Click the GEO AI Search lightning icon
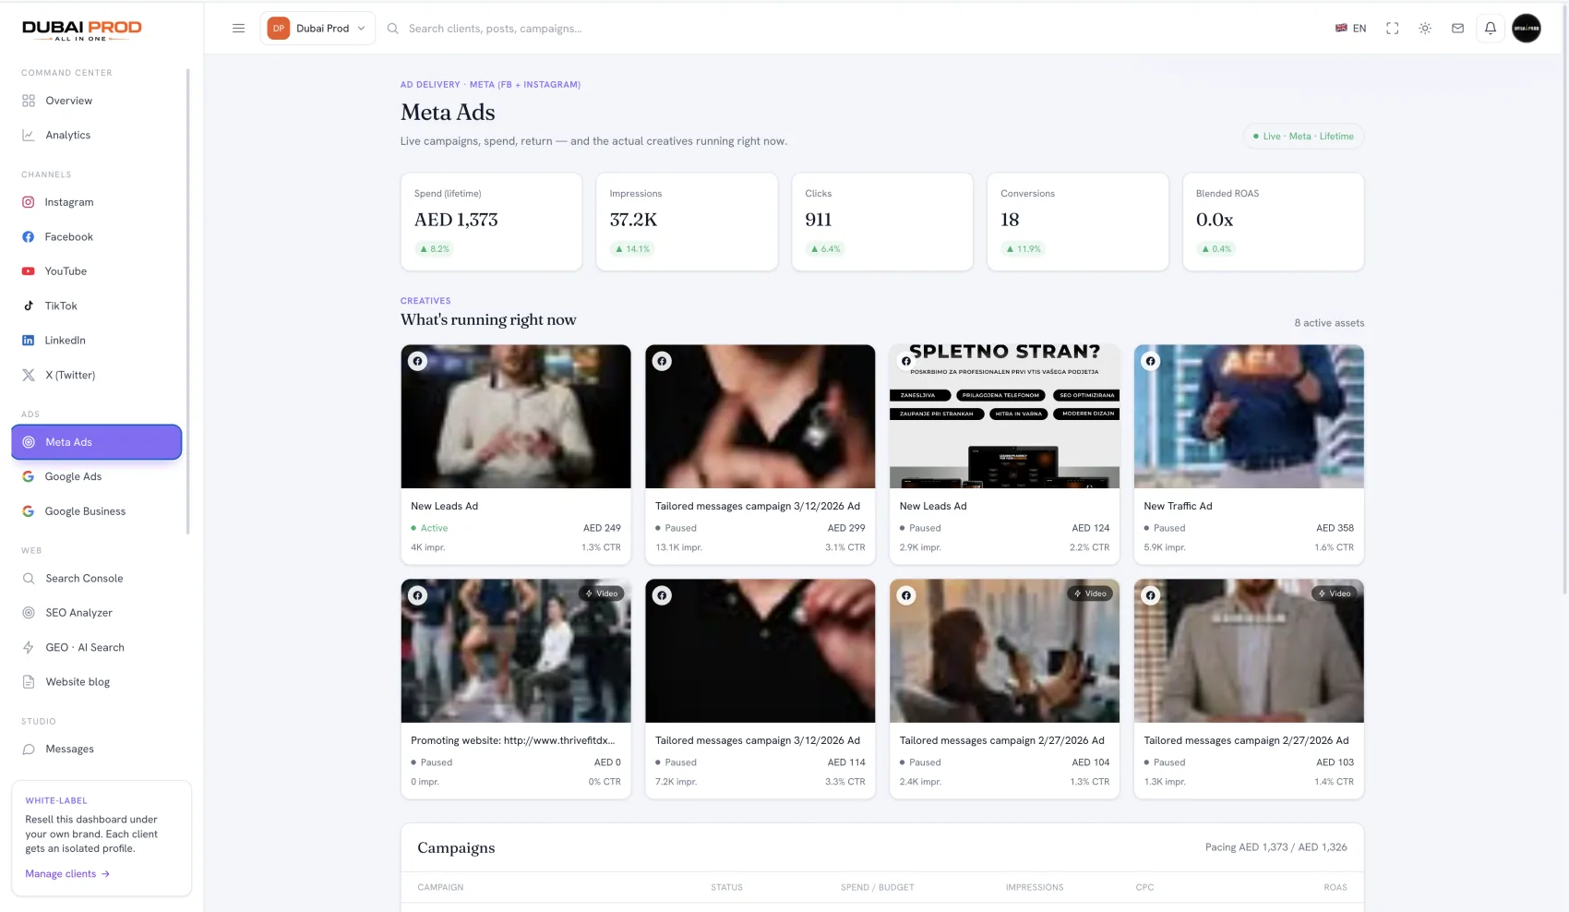Viewport: 1569px width, 912px height. (29, 647)
